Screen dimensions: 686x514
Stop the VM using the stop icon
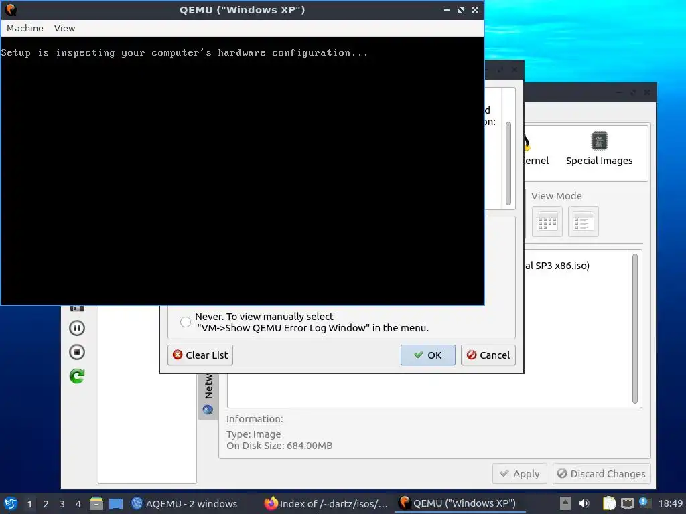[x=77, y=352]
